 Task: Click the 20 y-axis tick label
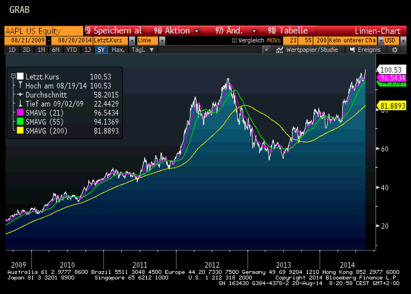(x=385, y=226)
